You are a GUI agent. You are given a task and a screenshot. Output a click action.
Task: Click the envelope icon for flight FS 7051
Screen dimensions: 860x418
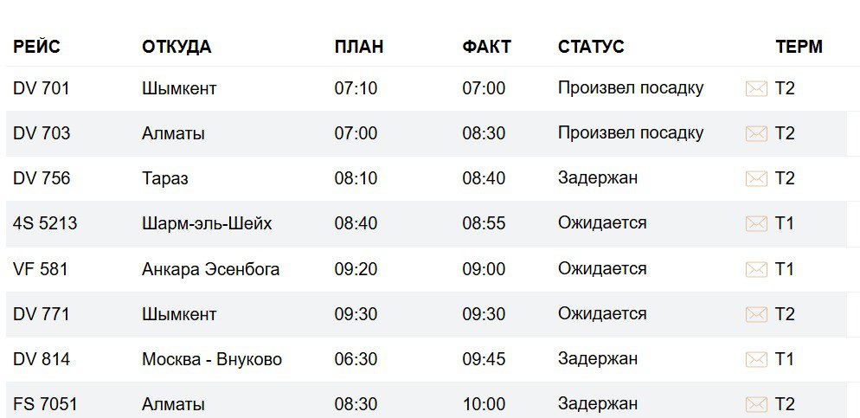point(756,404)
